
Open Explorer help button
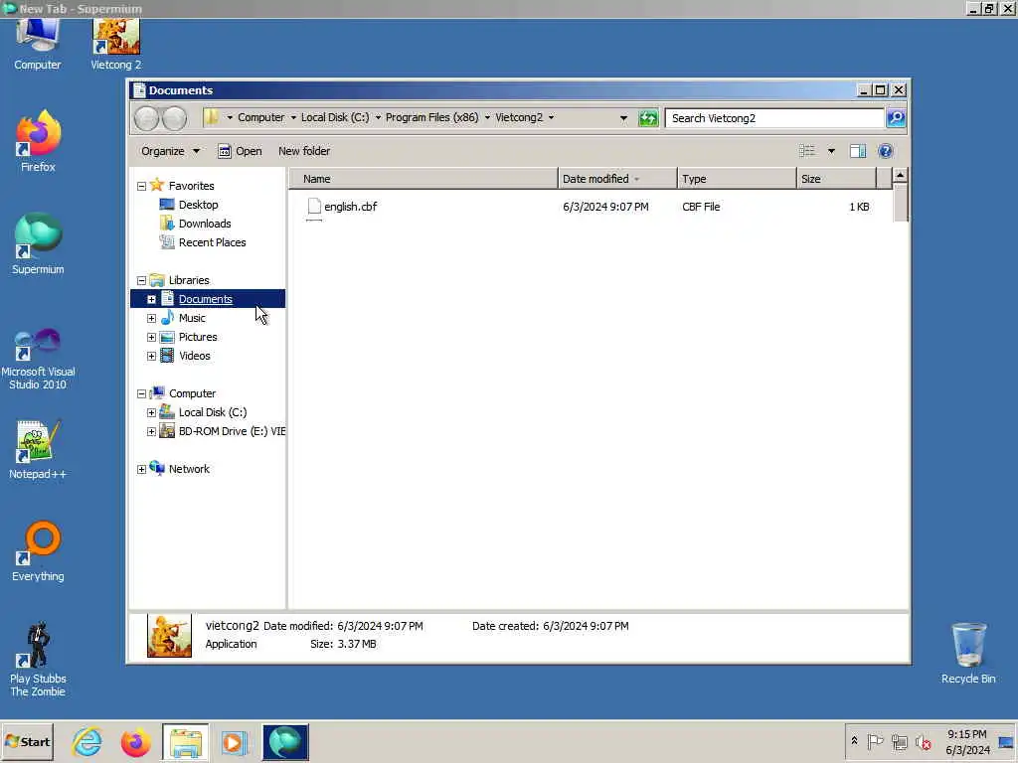tap(886, 151)
